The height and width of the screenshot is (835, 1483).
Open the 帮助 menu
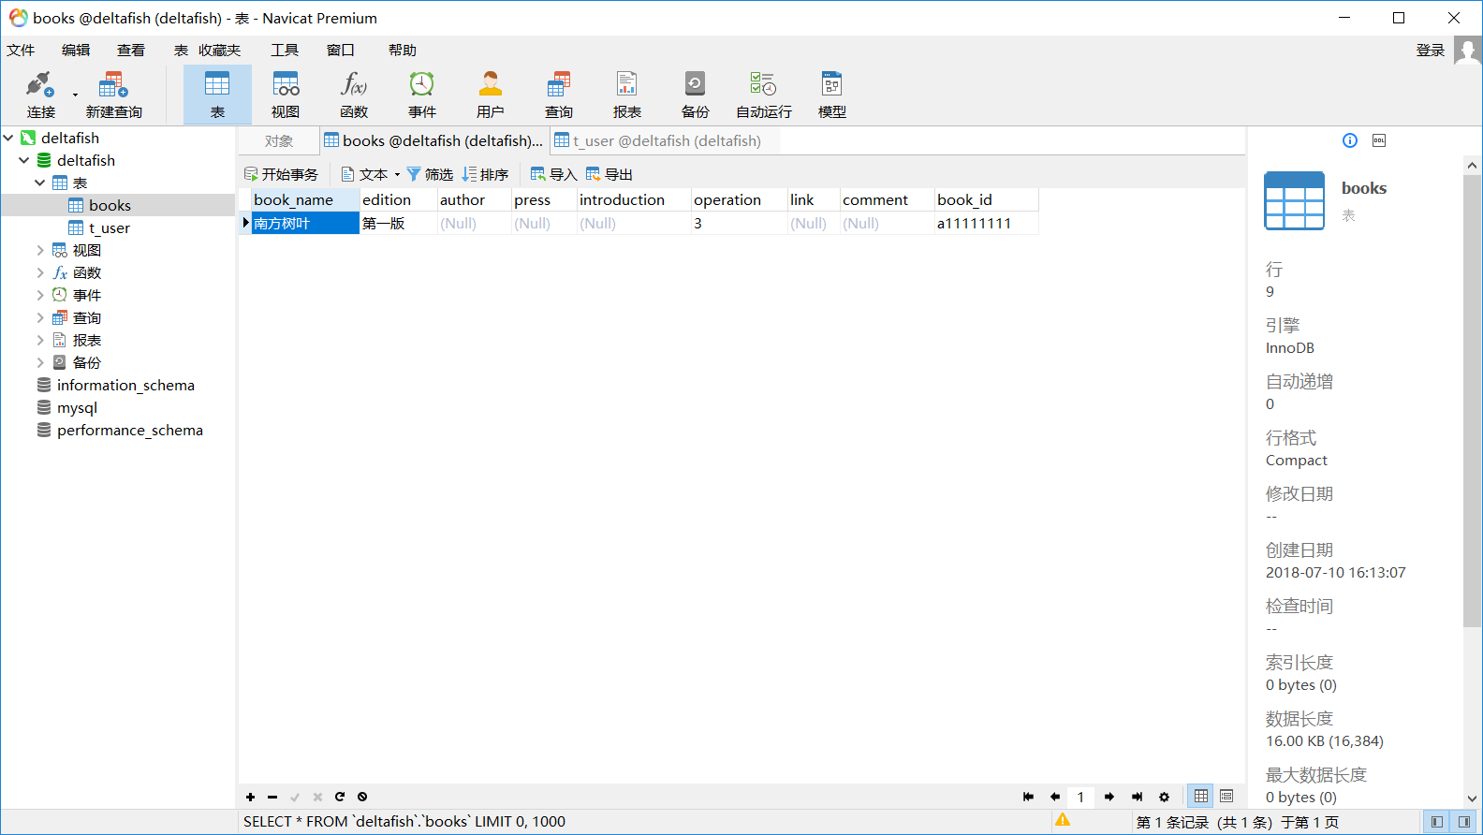coord(403,51)
